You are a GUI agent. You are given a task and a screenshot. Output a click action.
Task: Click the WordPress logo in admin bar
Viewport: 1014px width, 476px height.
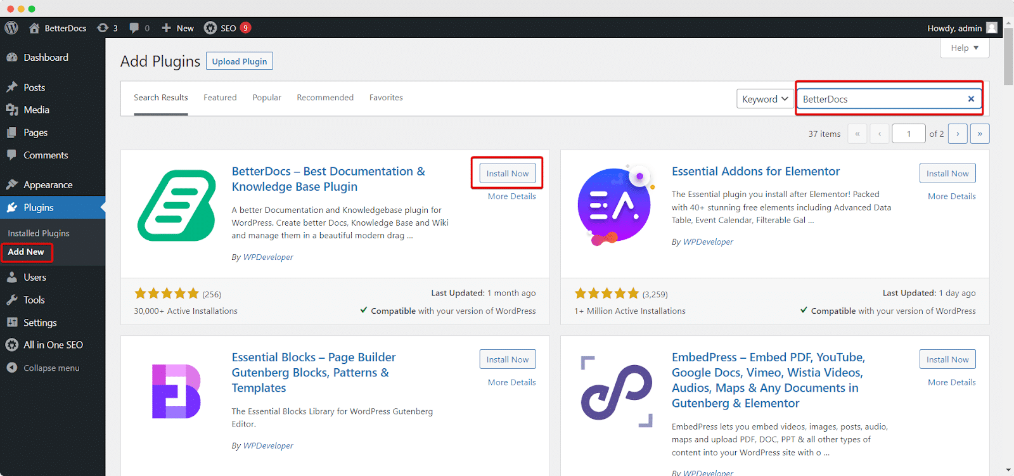click(x=11, y=28)
